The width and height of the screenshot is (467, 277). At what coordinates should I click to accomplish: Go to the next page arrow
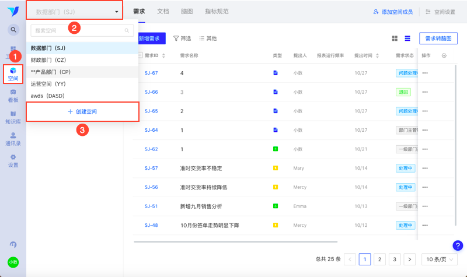[x=410, y=260]
